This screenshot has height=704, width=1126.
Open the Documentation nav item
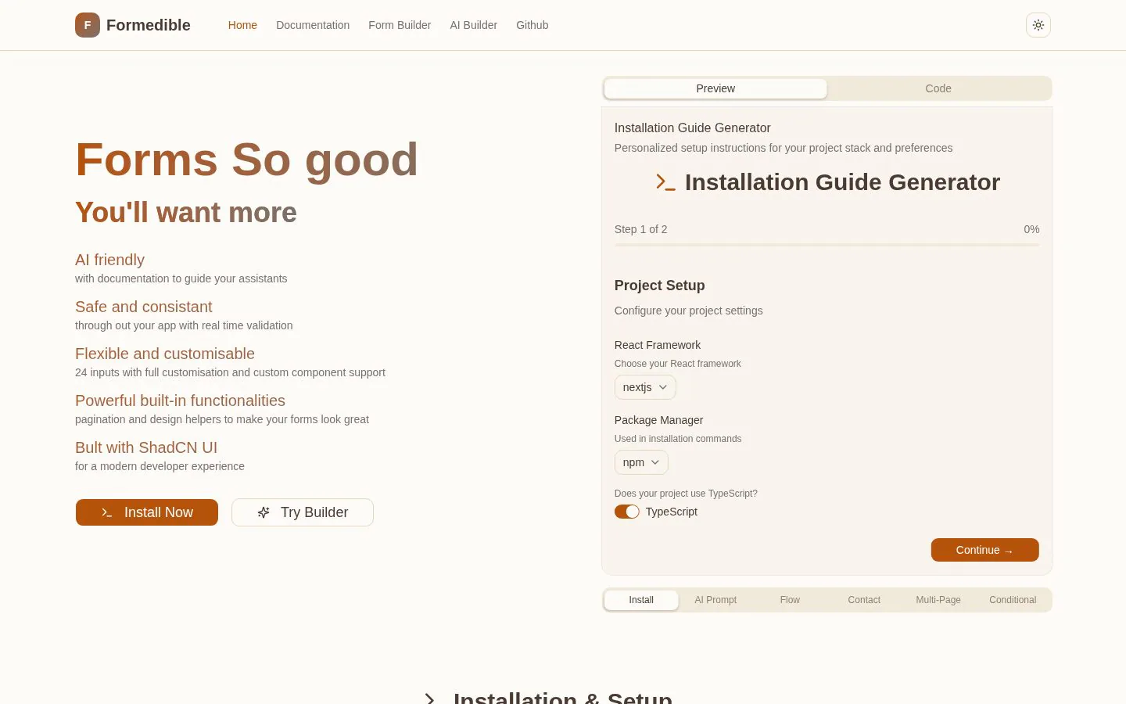pyautogui.click(x=313, y=25)
